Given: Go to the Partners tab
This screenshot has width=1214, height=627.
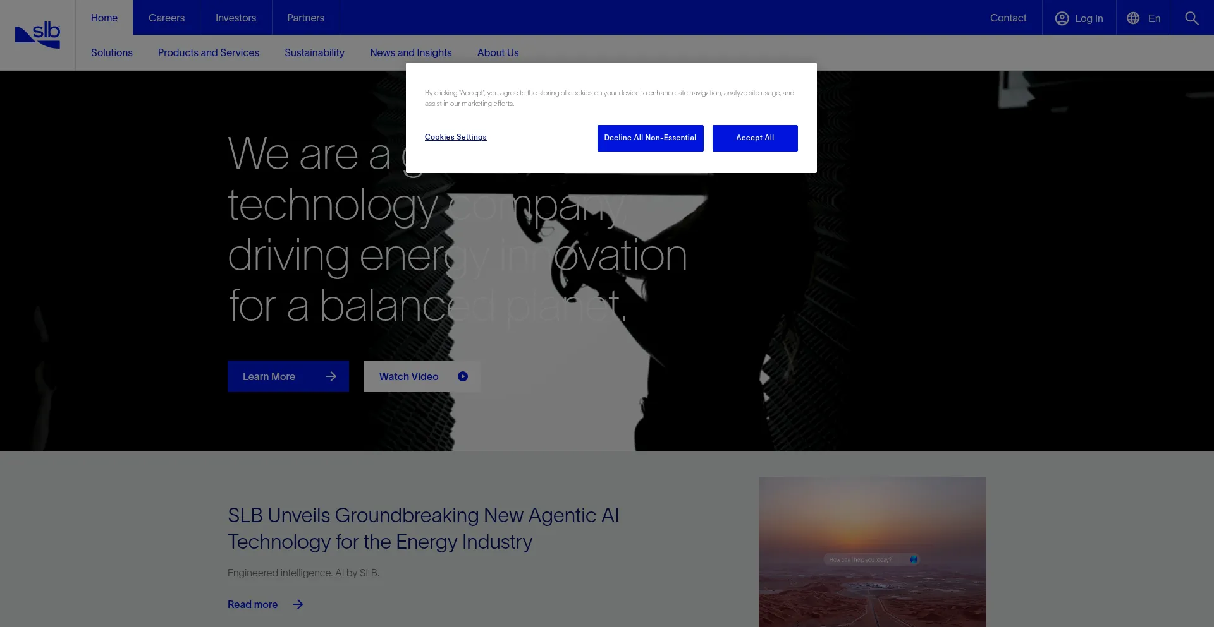Looking at the screenshot, I should tap(305, 18).
